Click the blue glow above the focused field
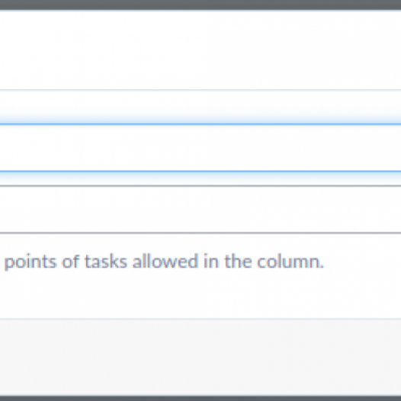The height and width of the screenshot is (401, 401). coord(200,117)
